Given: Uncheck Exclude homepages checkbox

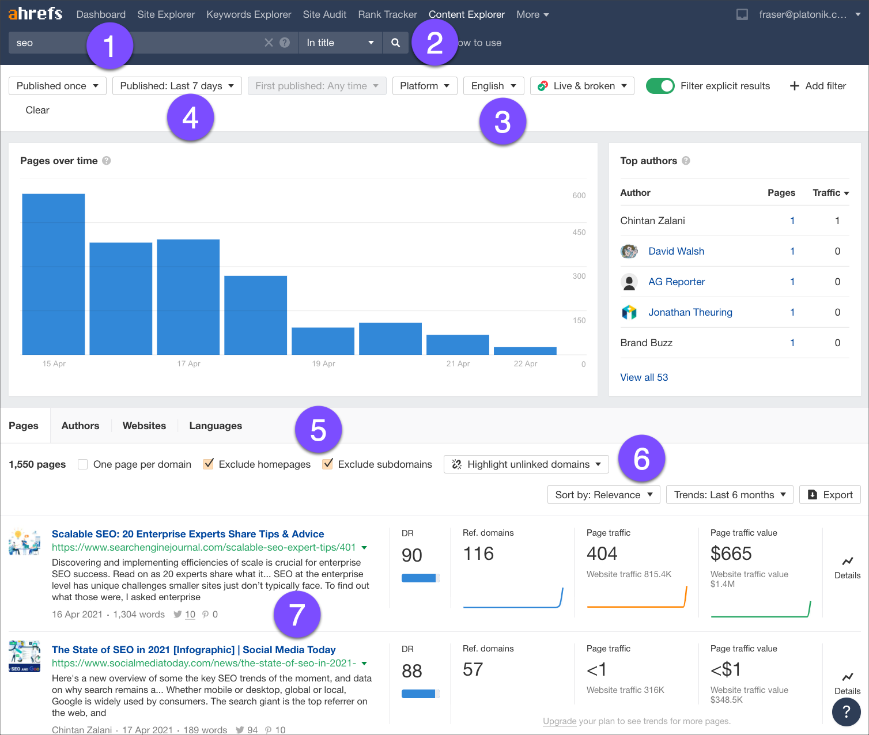Looking at the screenshot, I should tap(209, 464).
